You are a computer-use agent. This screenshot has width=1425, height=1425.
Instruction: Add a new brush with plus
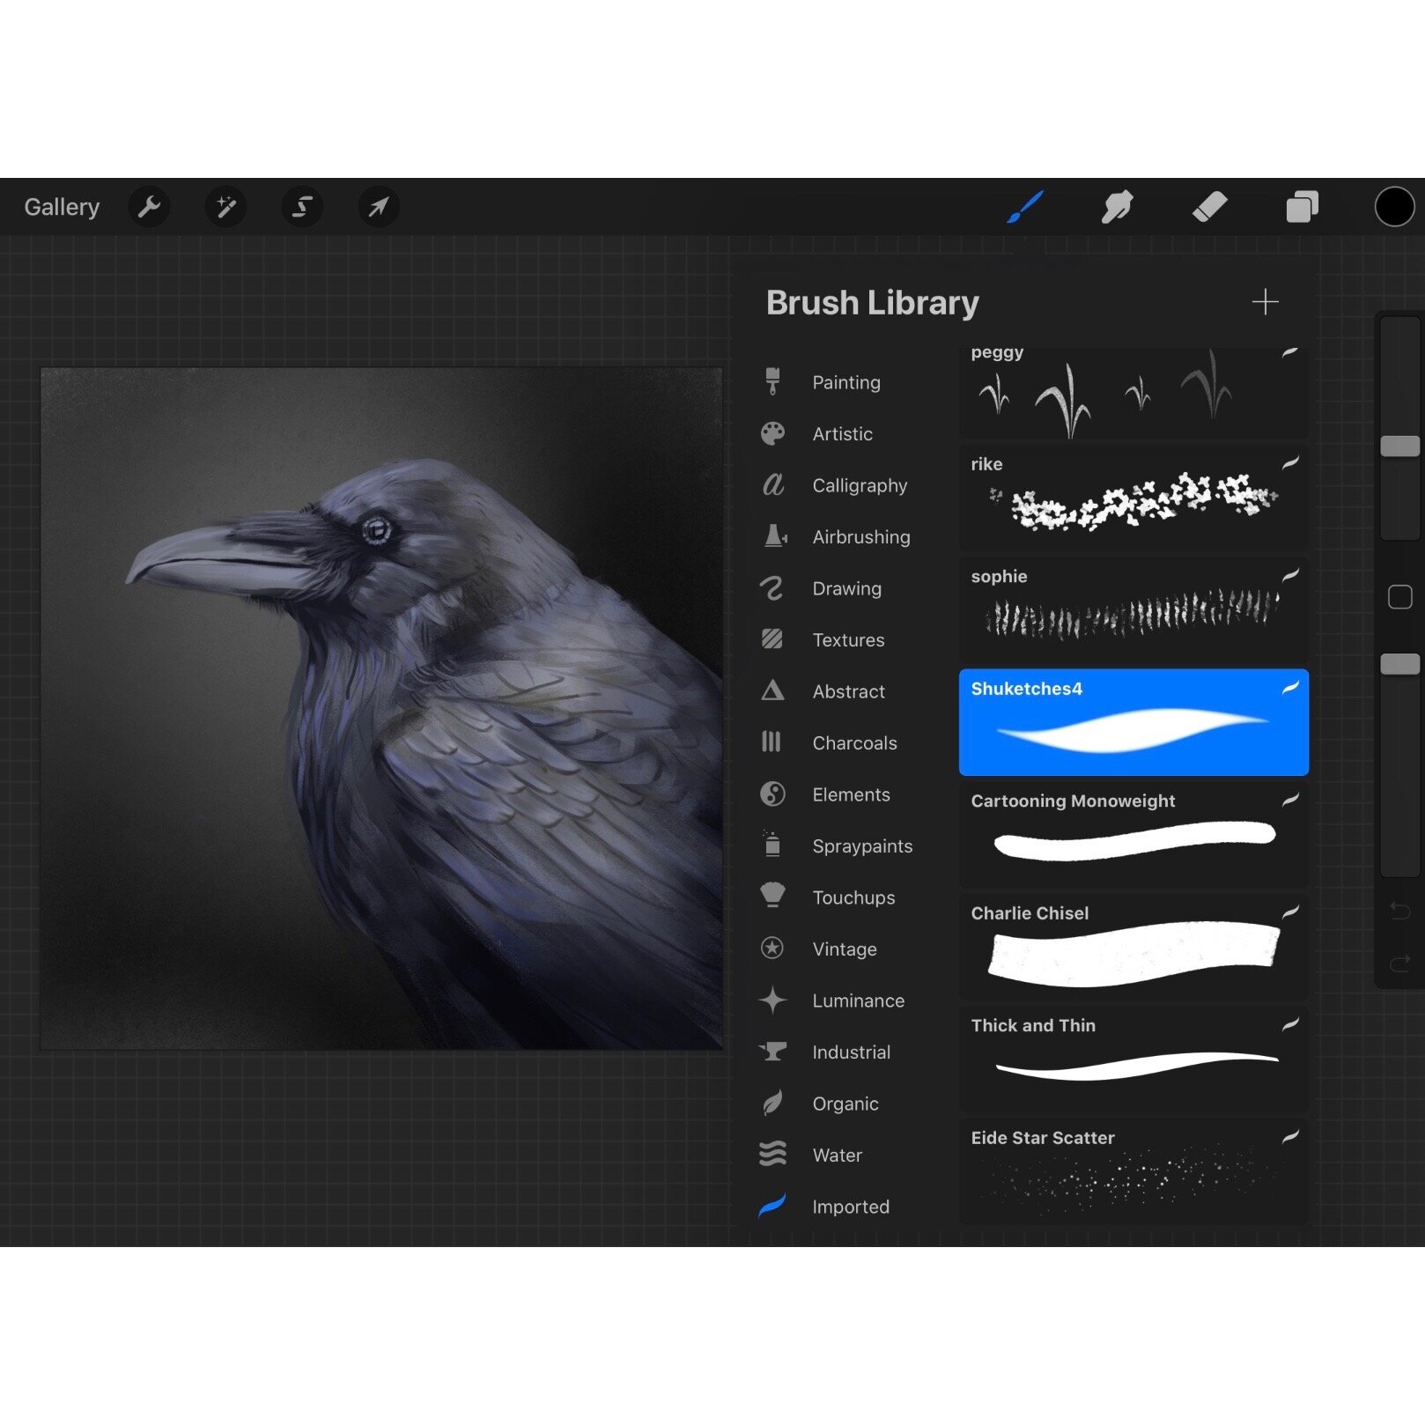coord(1265,302)
